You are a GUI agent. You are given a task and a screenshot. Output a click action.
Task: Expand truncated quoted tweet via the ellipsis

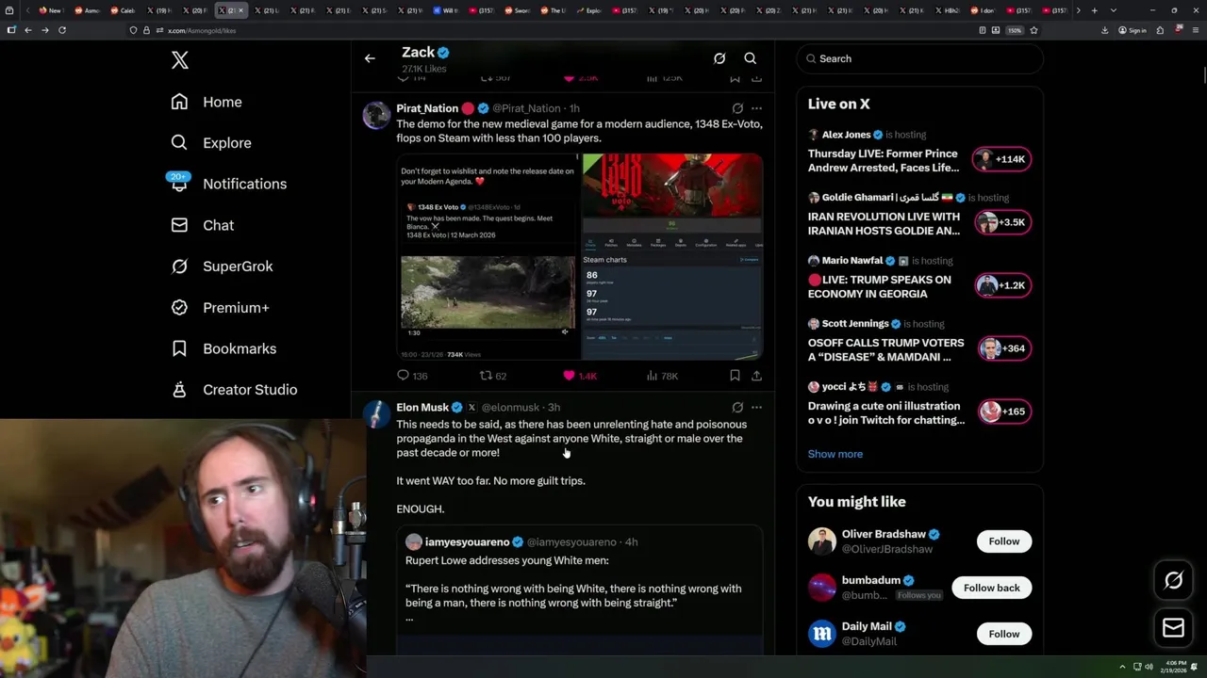click(409, 619)
